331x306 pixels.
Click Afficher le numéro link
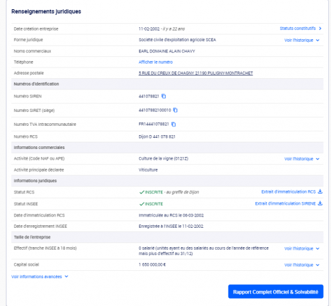pos(156,62)
